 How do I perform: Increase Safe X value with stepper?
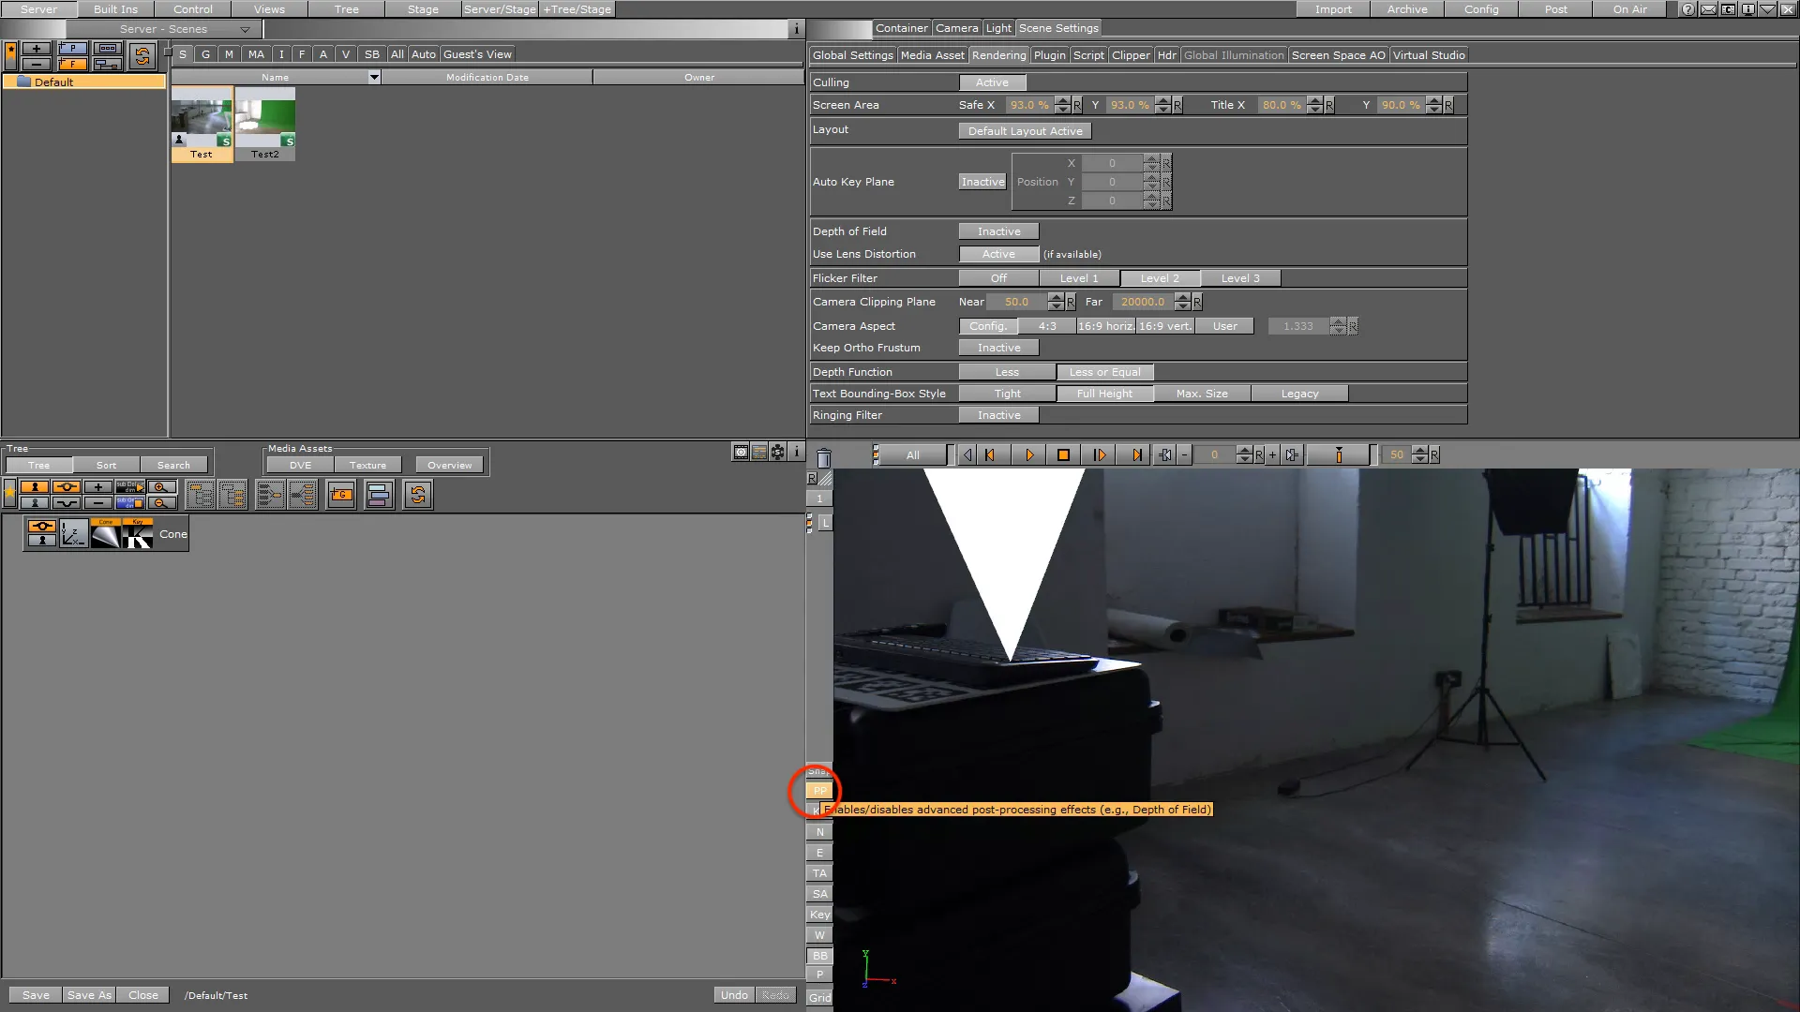pos(1062,101)
